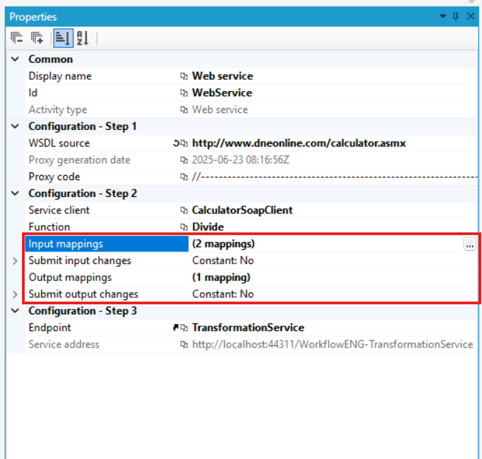The height and width of the screenshot is (459, 482).
Task: Click the marker icon beside Proxy code
Action: (184, 177)
